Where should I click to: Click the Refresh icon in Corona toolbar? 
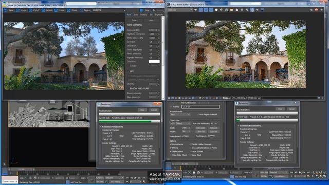(43, 10)
